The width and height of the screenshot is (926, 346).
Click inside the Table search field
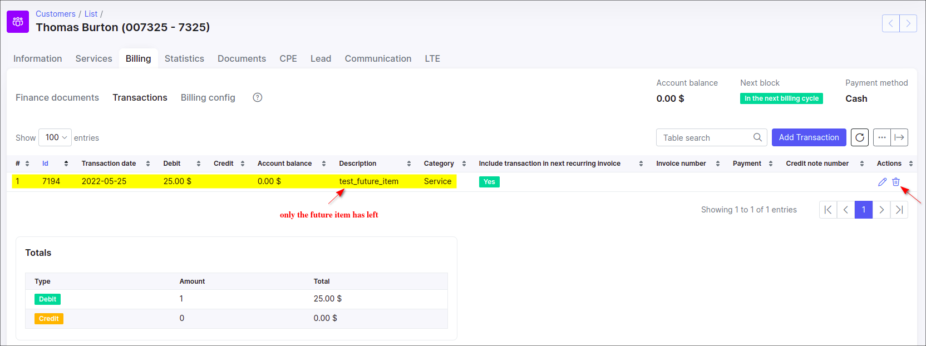click(x=706, y=137)
